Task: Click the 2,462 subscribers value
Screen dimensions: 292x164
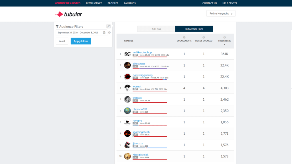Action: [224, 99]
